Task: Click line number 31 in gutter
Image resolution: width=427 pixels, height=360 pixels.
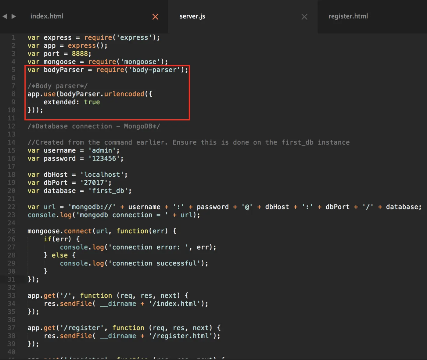Action: [x=11, y=279]
